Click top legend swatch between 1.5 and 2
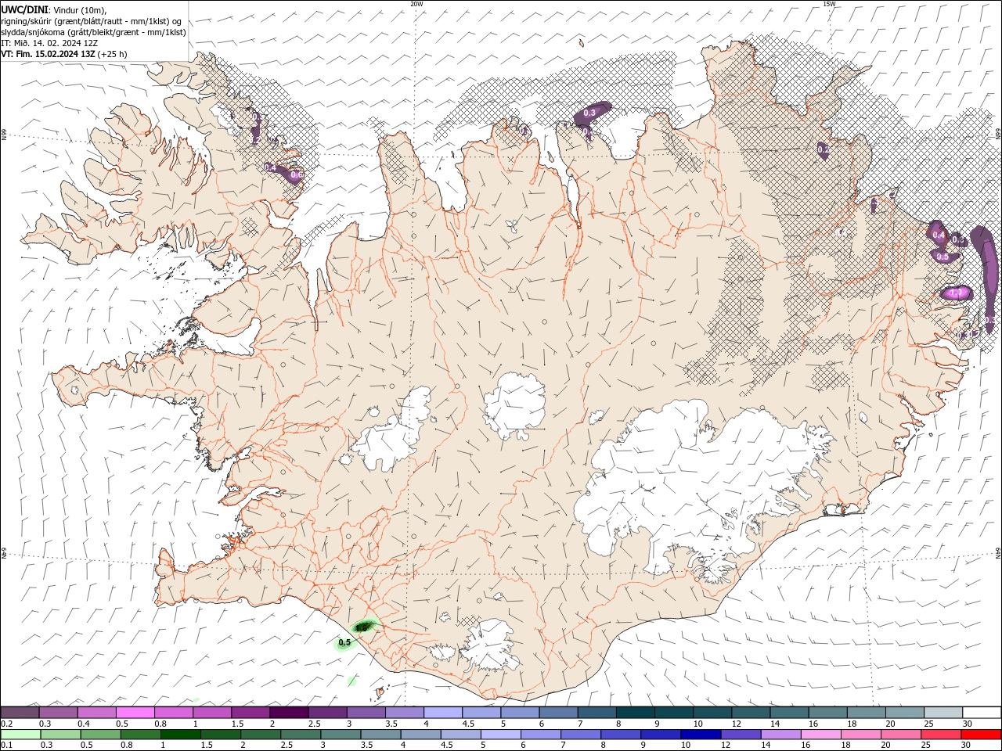 (x=250, y=713)
